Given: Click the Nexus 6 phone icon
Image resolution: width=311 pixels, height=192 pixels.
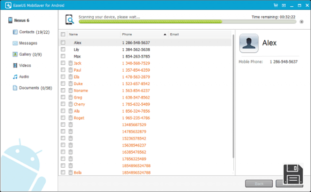Looking at the screenshot, I should (x=10, y=20).
